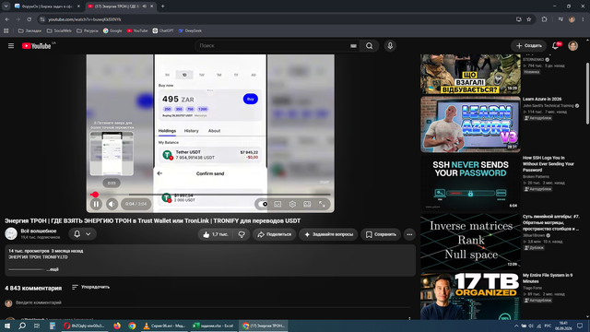Like the video with thumbs-up button
Screen dimensions: 590x332
pyautogui.click(x=216, y=234)
